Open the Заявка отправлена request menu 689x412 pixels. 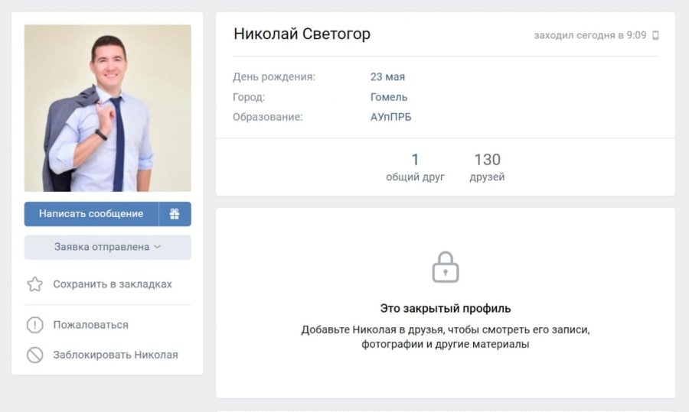pyautogui.click(x=108, y=247)
